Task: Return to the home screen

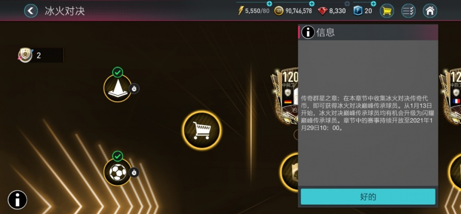Action: 430,11
